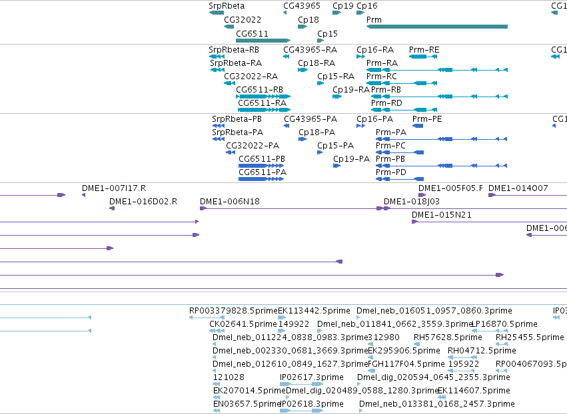Select transcript CG32022-RA

pyautogui.click(x=251, y=77)
